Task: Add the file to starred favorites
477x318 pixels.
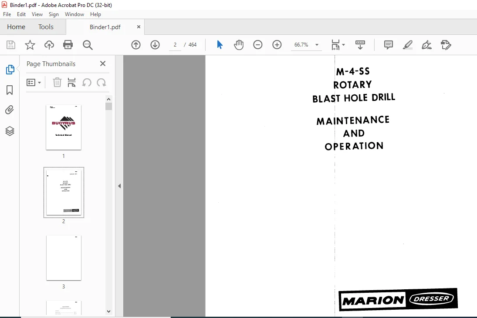Action: point(30,45)
